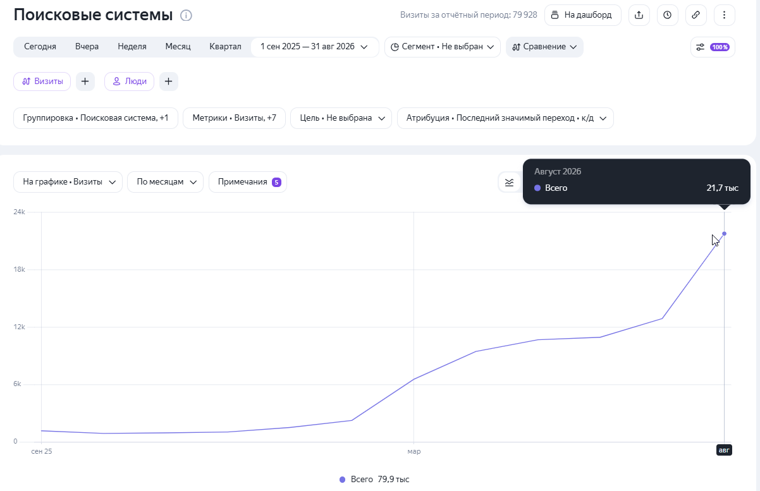Open the Сравнение dropdown
760x491 pixels.
tap(544, 47)
